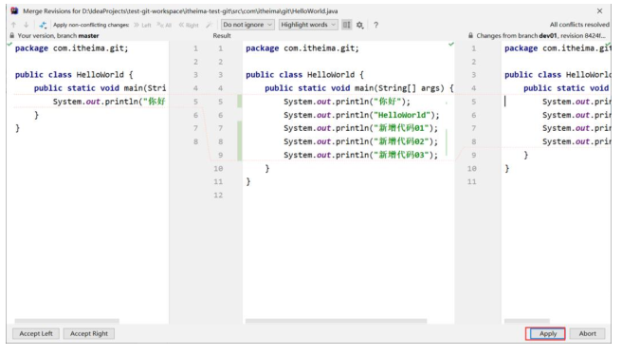Go to previous difference arrow

pos(14,25)
